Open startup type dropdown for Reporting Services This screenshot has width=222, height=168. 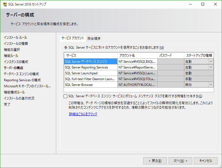[x=211, y=67]
